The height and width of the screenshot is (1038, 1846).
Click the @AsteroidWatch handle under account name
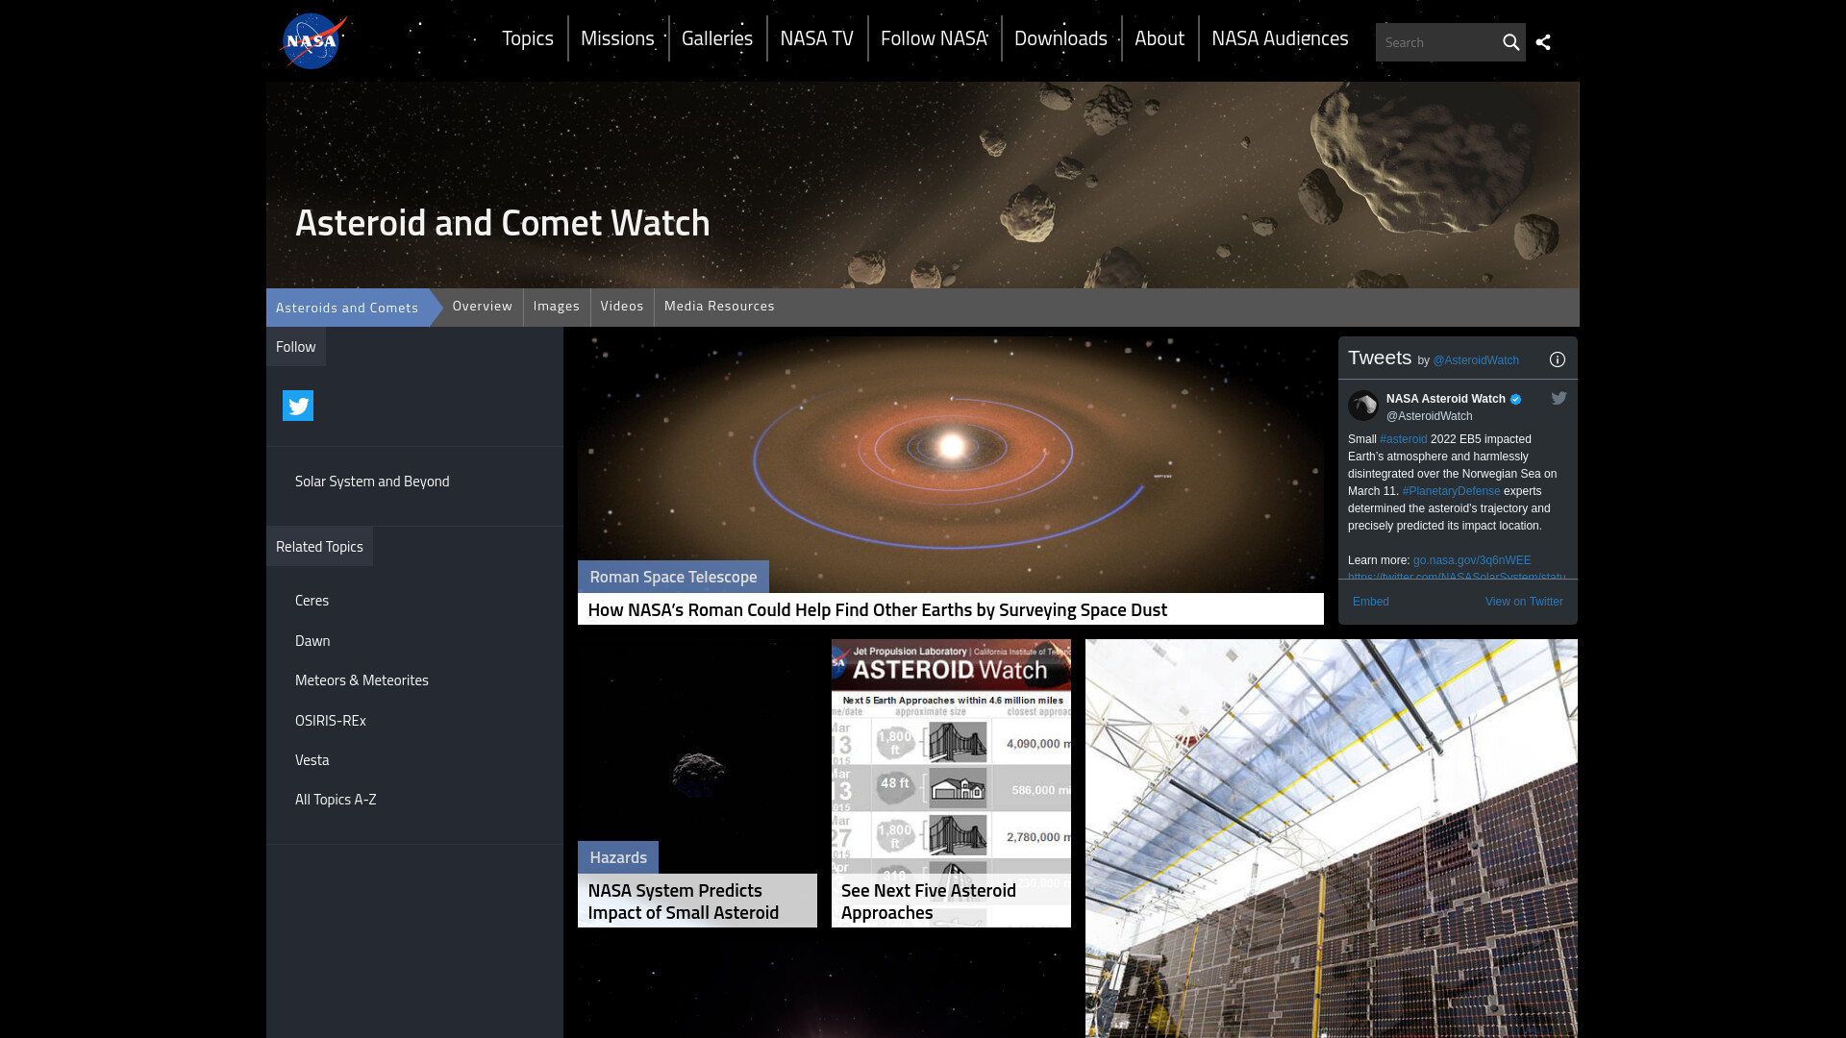tap(1430, 416)
